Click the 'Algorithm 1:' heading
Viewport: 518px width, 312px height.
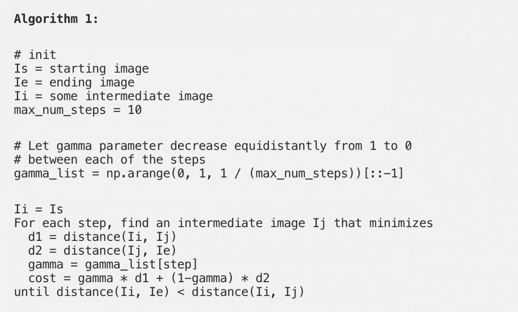pos(56,19)
